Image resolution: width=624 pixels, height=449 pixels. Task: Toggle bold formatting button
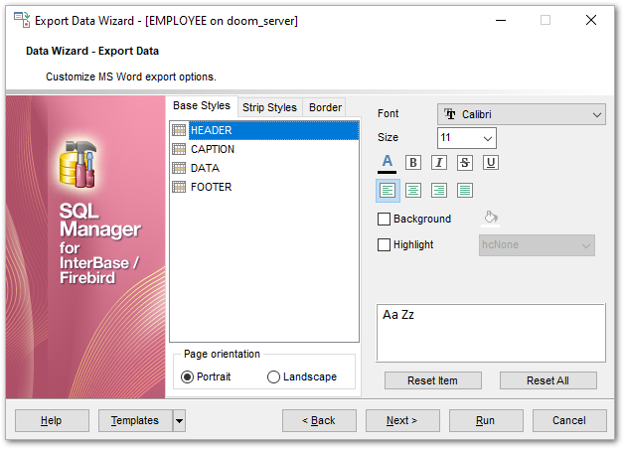point(413,163)
